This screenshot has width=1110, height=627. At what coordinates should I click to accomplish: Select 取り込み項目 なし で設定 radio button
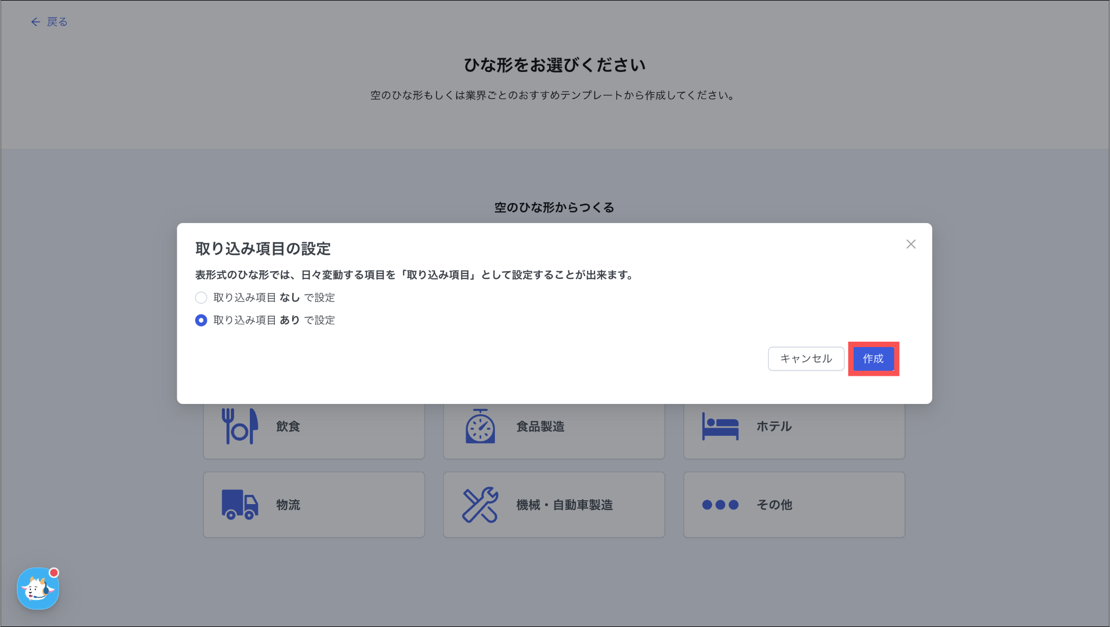point(201,298)
